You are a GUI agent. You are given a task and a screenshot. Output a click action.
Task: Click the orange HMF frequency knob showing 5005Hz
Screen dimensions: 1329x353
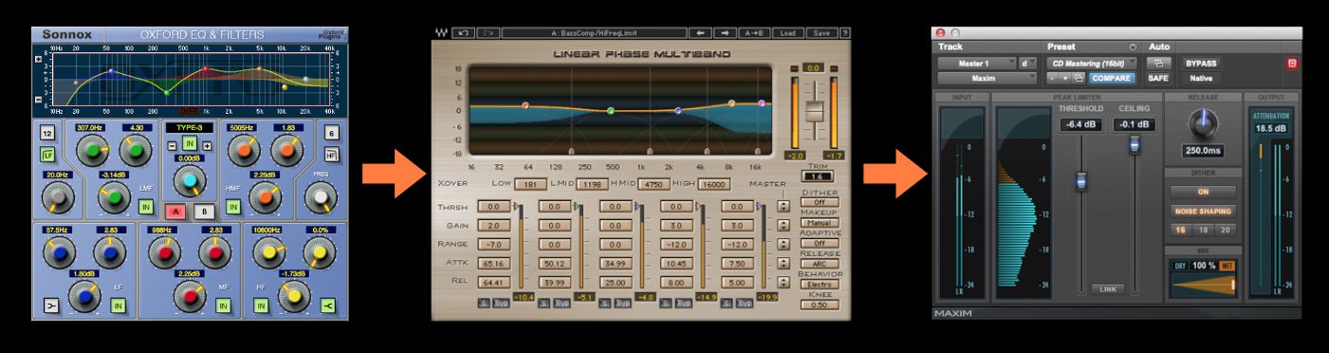(244, 150)
